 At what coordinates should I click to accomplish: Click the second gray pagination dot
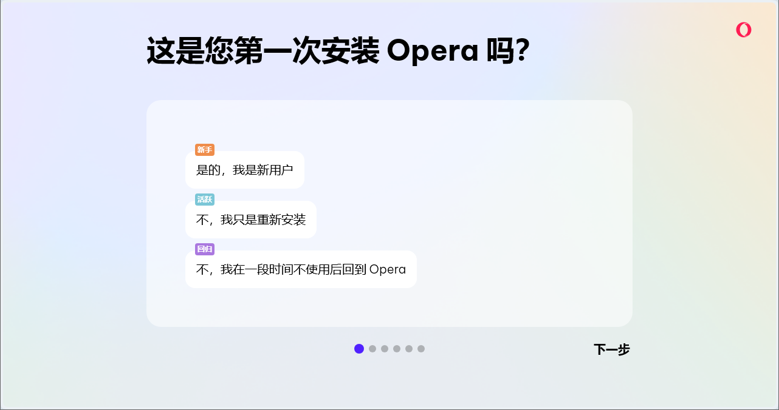(x=371, y=349)
